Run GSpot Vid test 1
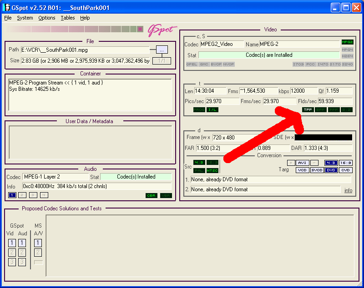Viewport: 364px width, 288px height. 12,243
